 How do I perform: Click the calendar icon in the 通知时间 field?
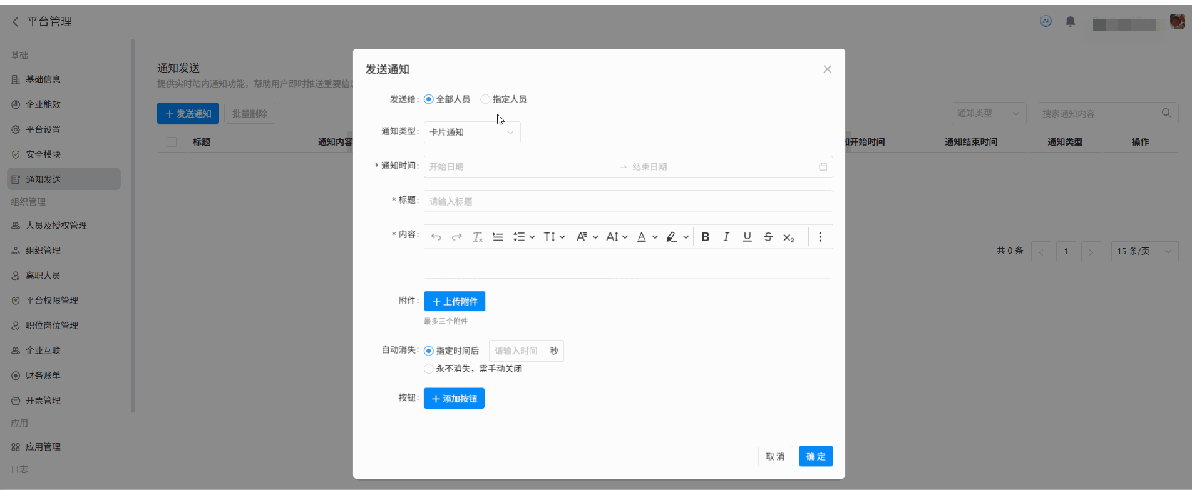823,167
